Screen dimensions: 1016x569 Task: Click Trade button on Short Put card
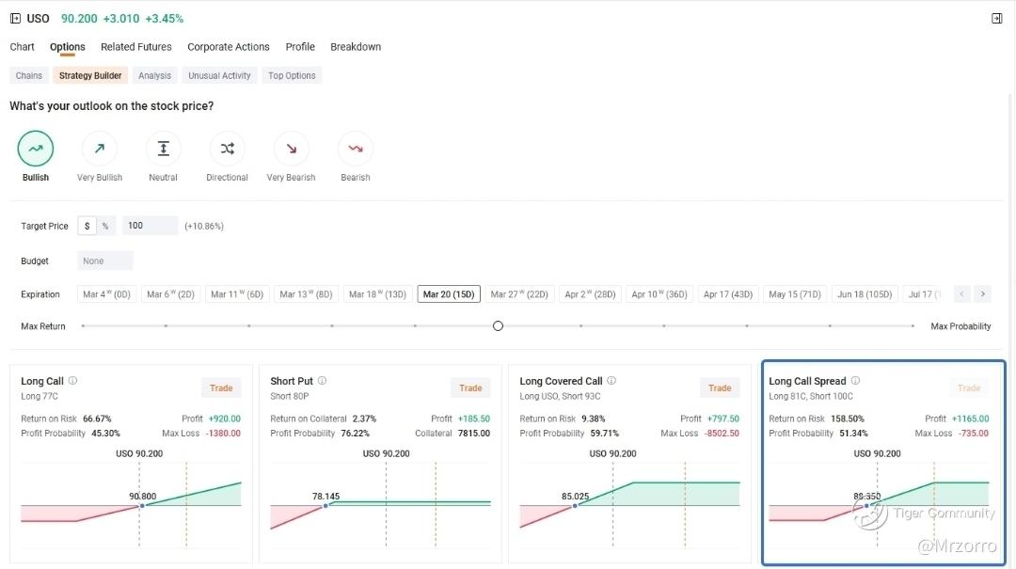point(470,388)
